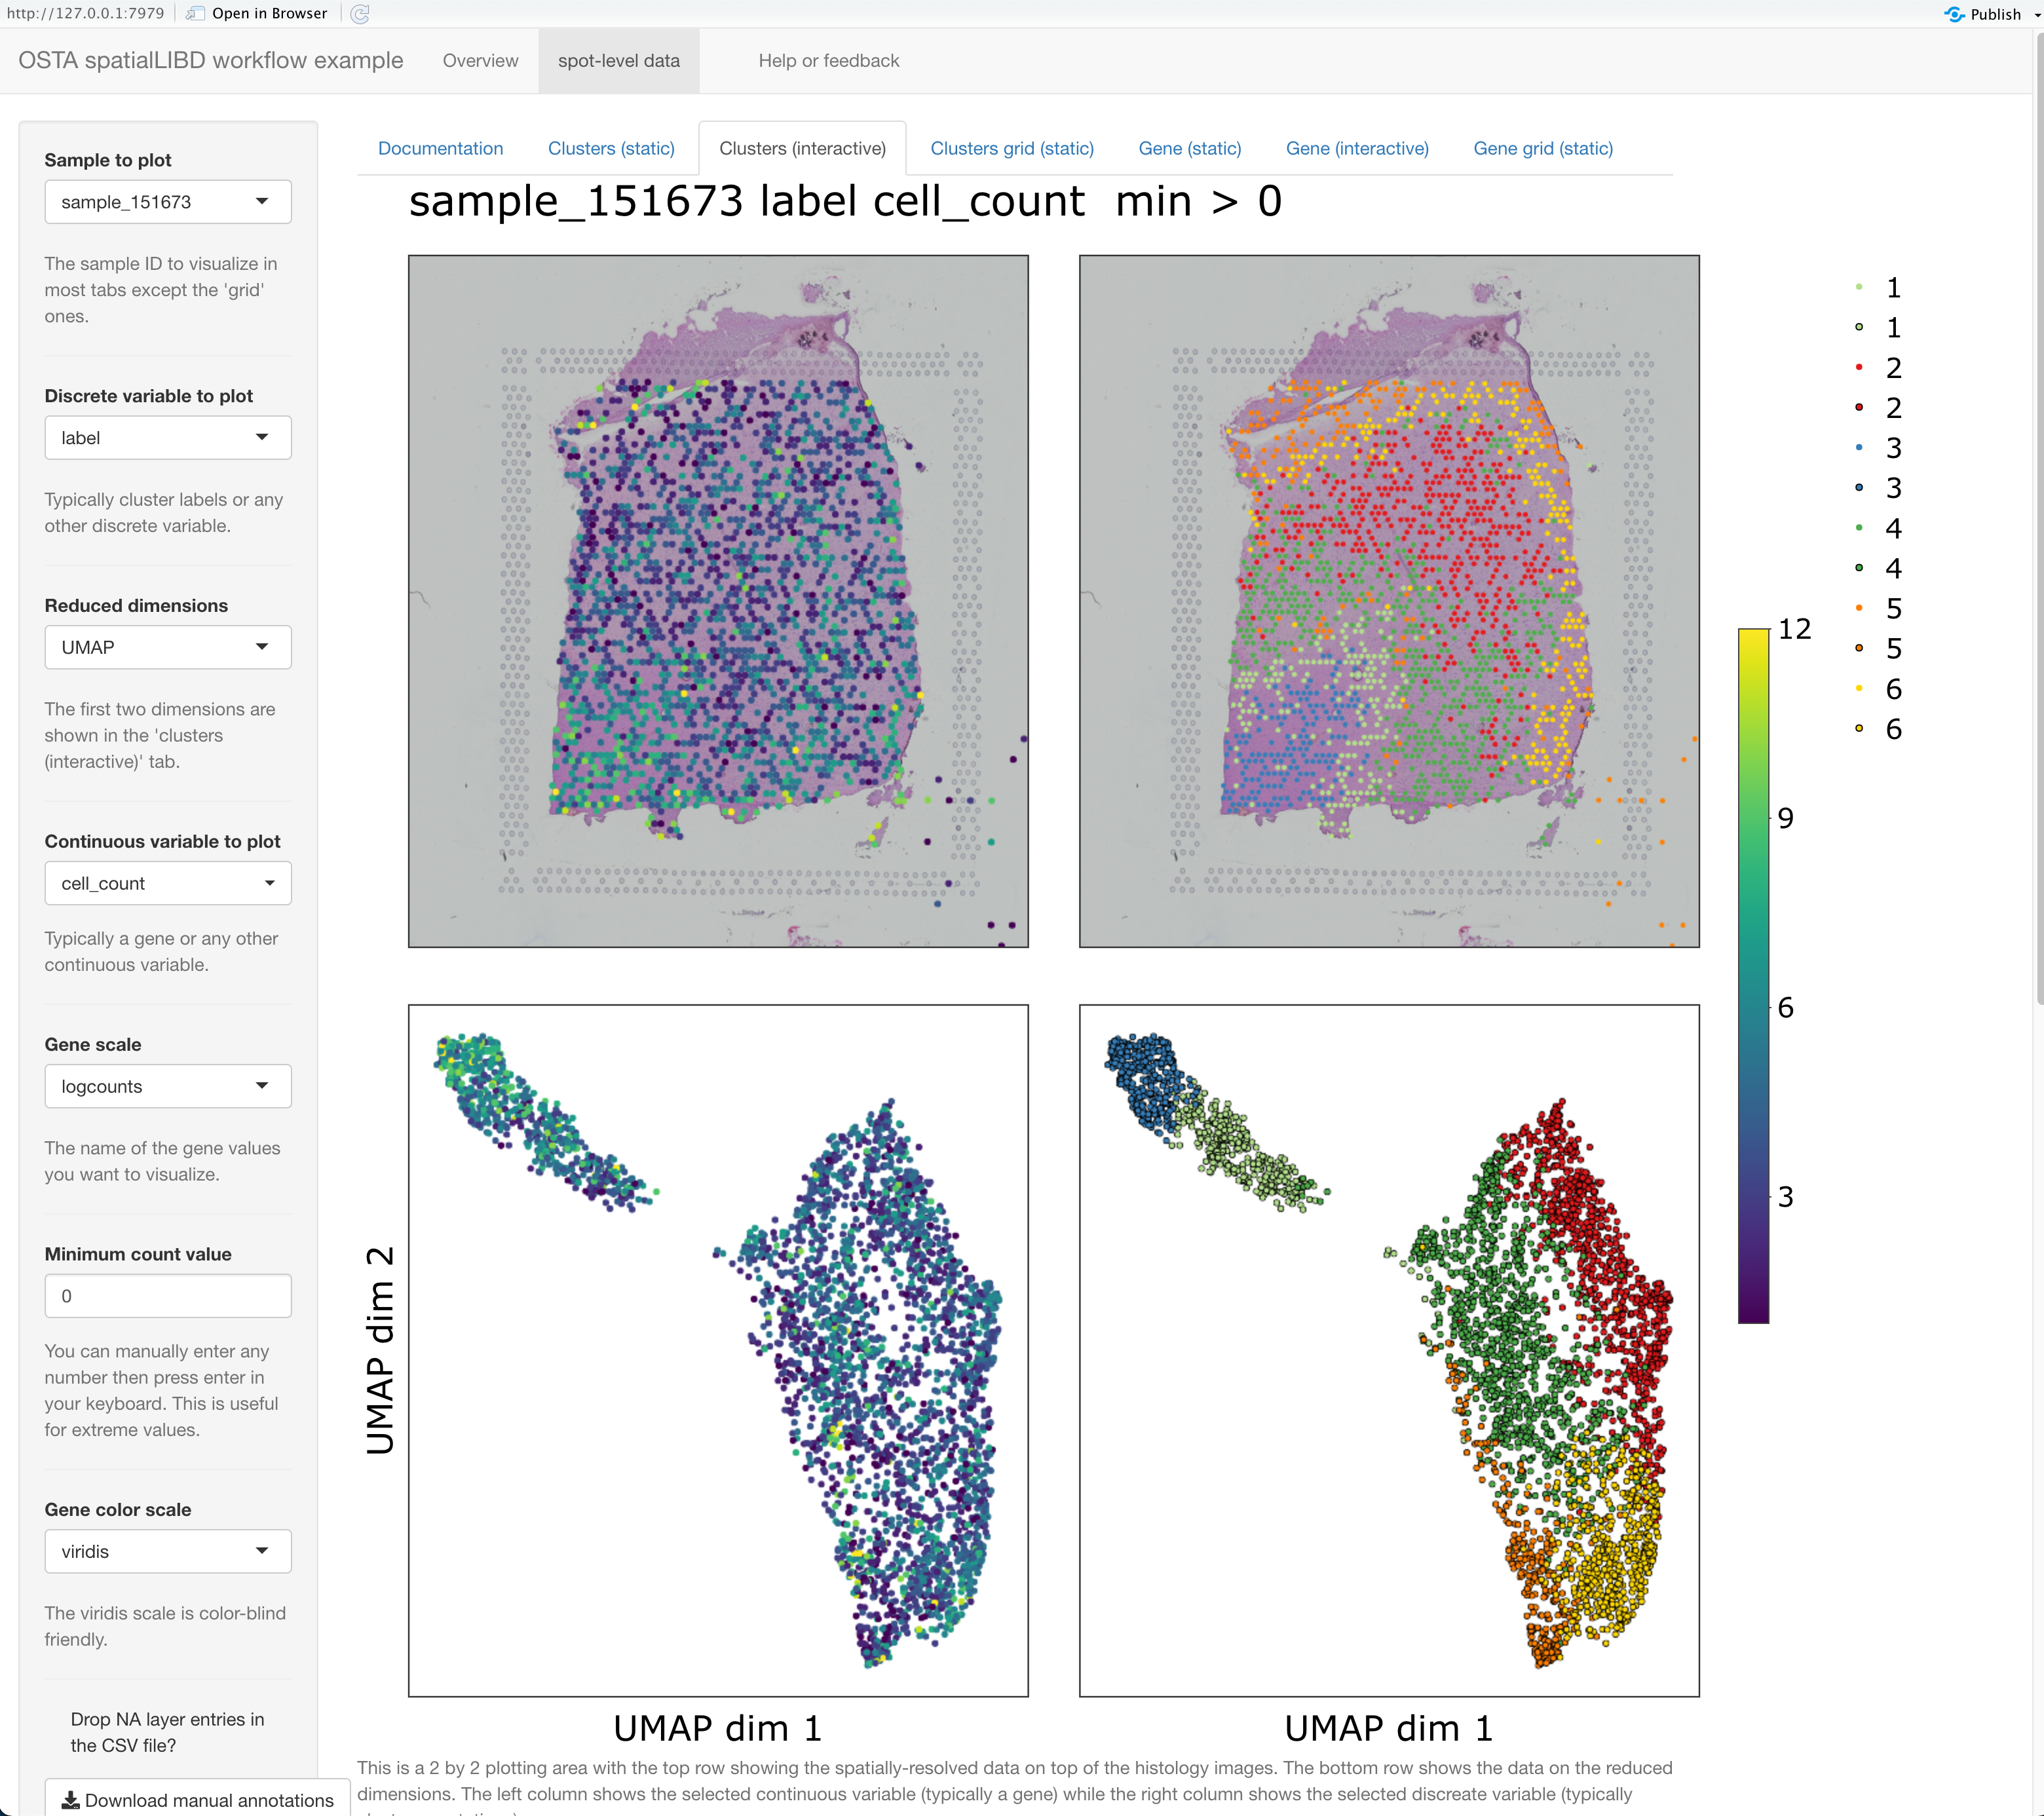This screenshot has width=2044, height=1816.
Task: Open the Clusters grid (static) tab
Action: click(x=1011, y=148)
